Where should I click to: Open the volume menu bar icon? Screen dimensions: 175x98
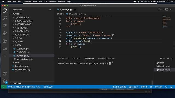(146, 2)
